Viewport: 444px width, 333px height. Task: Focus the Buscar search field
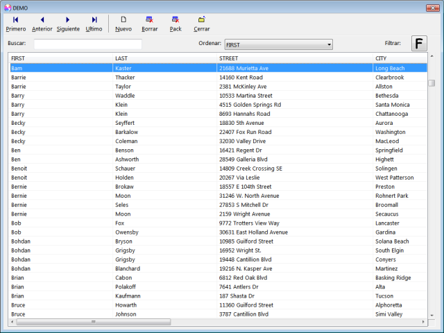coord(87,44)
